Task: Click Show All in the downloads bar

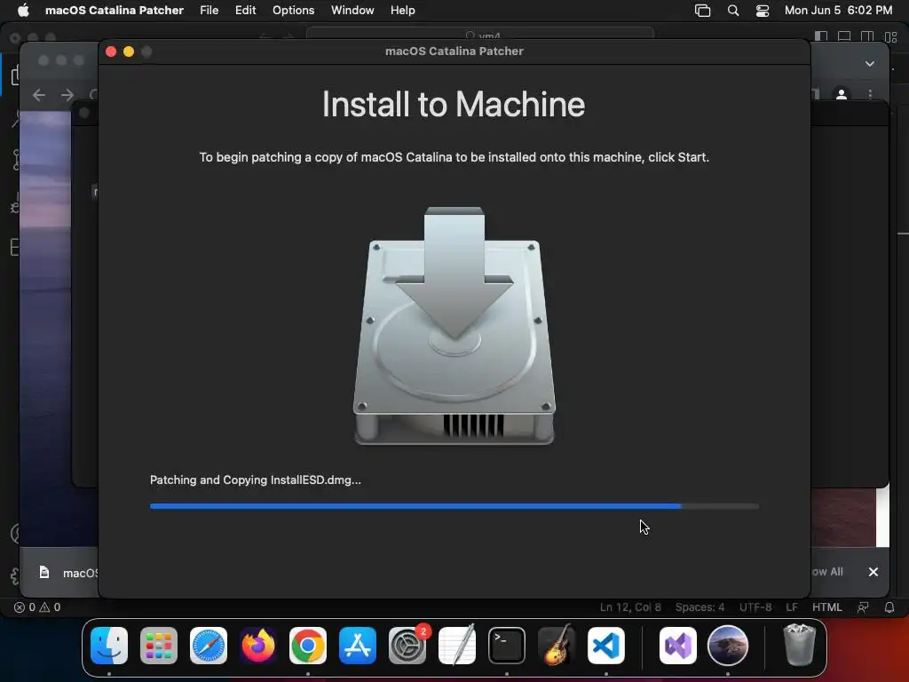Action: [826, 572]
